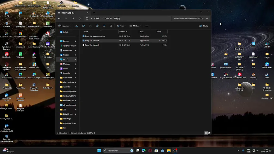The height and width of the screenshot is (154, 274).
Task: Add a new Explorer tab with plus
Action: pyautogui.click(x=94, y=13)
